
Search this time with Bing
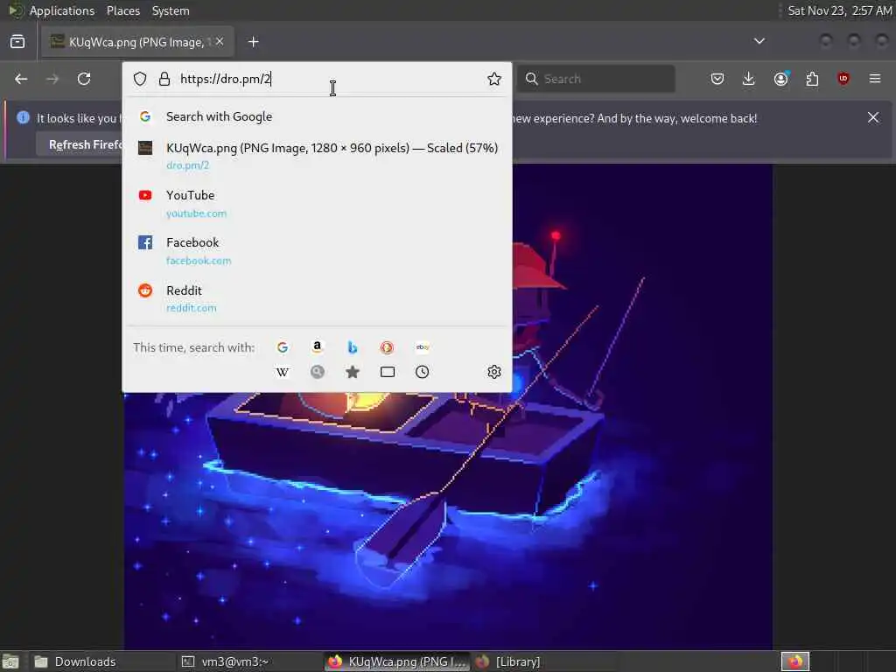point(353,347)
